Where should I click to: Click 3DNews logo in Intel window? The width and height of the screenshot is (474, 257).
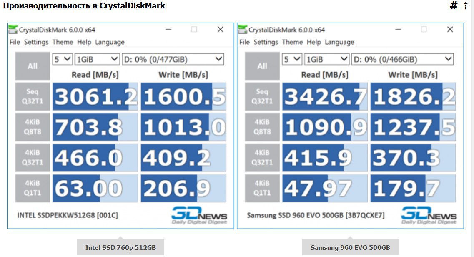(x=199, y=215)
